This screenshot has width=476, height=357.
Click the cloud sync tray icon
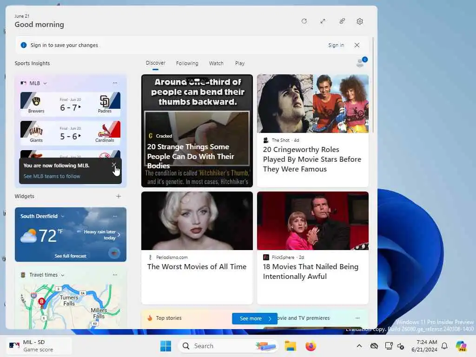[x=374, y=346]
